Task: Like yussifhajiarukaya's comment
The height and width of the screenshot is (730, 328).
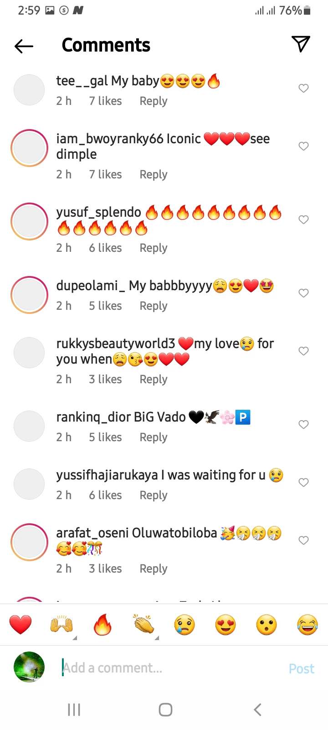Action: tap(303, 483)
